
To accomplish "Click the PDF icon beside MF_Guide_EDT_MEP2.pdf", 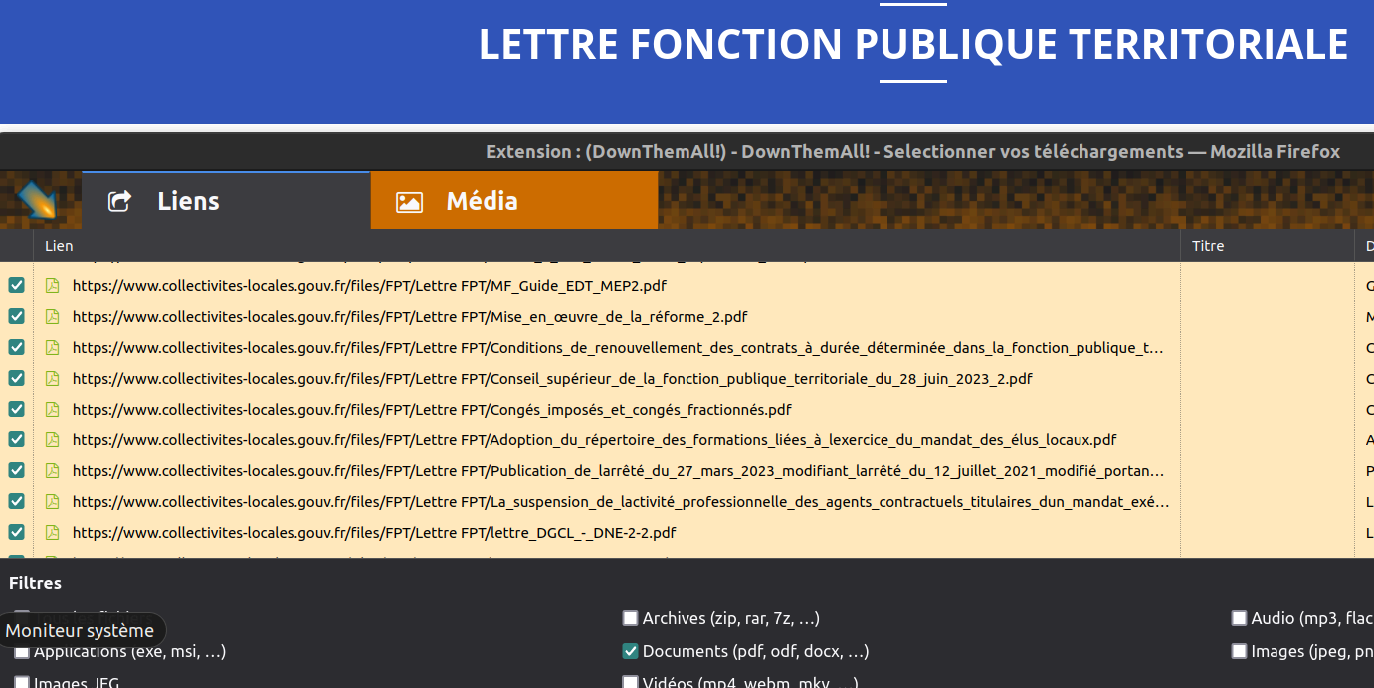I will (52, 285).
